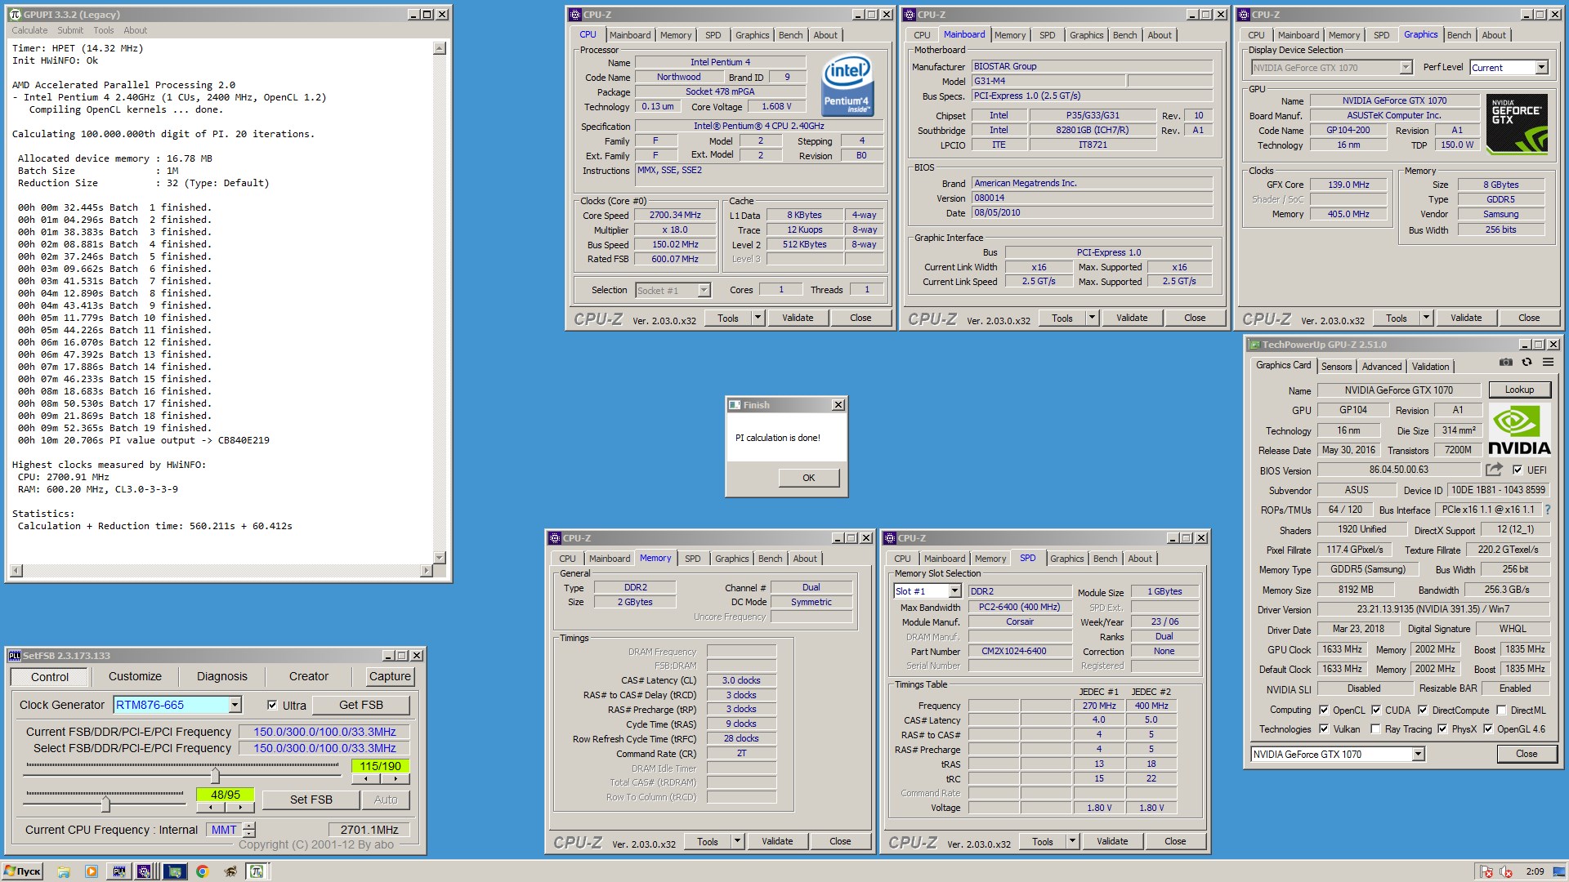Click the second tray icon beside the clock

point(1505,872)
